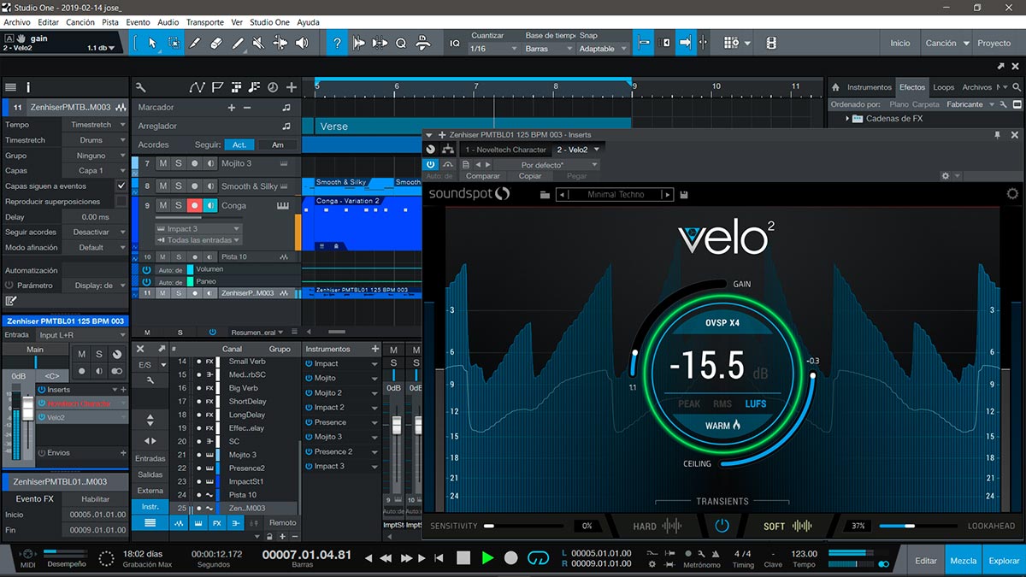Open the Mezcla mixer view
1026x577 pixels.
point(964,561)
